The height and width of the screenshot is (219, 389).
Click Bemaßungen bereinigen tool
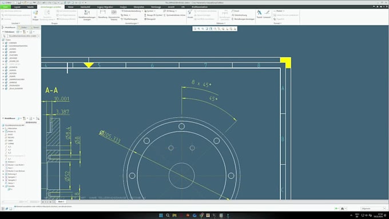243,19
